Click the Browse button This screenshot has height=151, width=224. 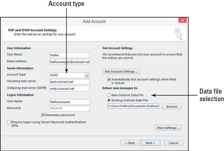coord(172,107)
